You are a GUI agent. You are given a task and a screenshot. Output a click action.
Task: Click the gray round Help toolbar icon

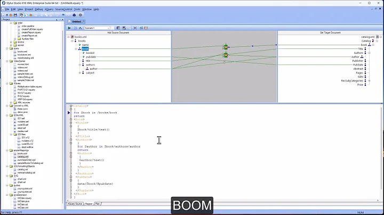[x=81, y=15]
